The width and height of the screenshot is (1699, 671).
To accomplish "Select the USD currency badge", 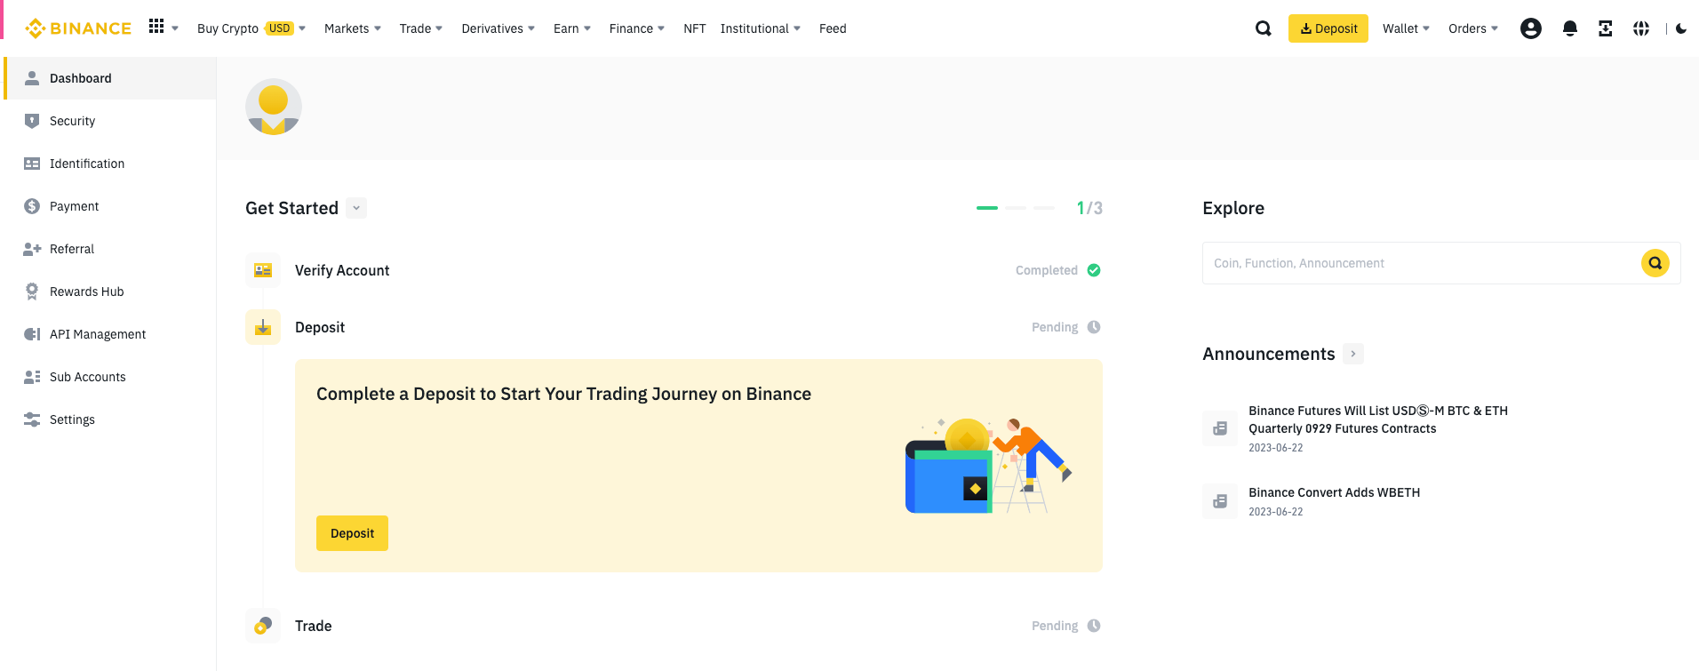I will click(x=280, y=28).
